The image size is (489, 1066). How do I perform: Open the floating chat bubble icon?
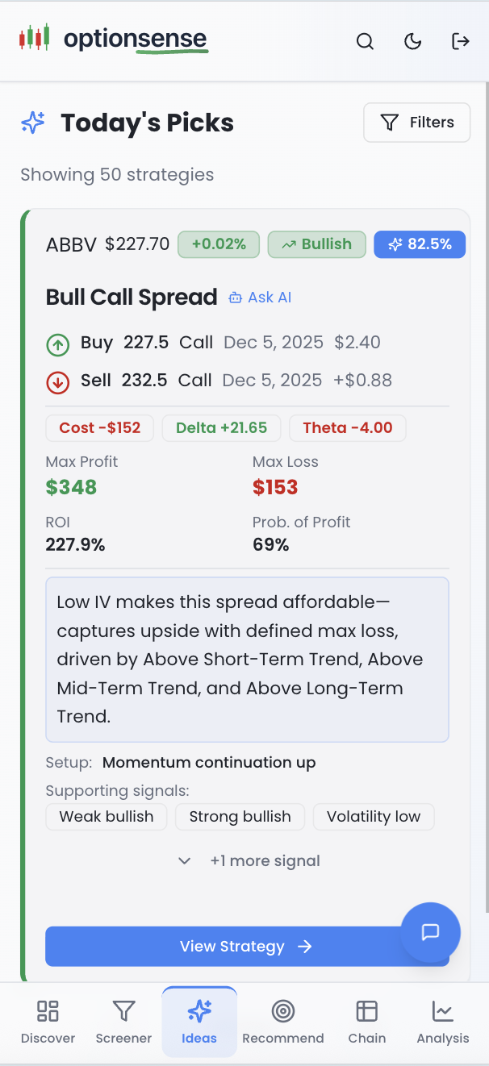[430, 932]
